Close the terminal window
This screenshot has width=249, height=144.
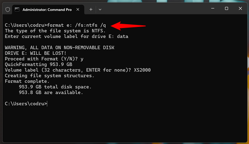pos(240,8)
